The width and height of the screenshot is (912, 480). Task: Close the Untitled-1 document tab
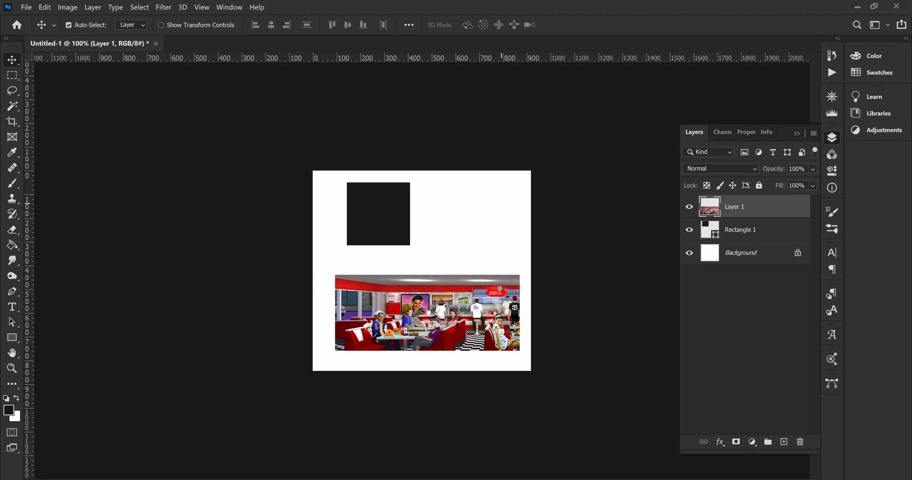[x=155, y=44]
